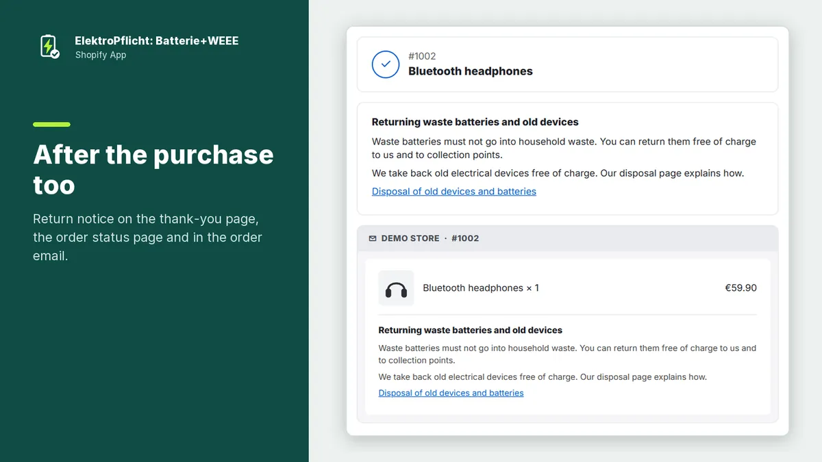822x462 pixels.
Task: Click the ElektroPflicht battery app logo
Action: 49,46
